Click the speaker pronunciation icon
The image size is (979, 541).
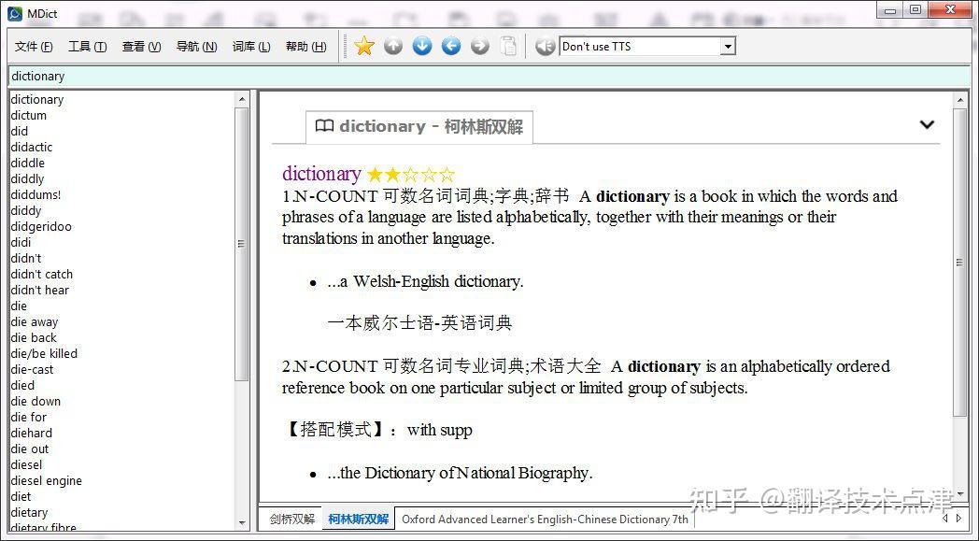(x=545, y=45)
